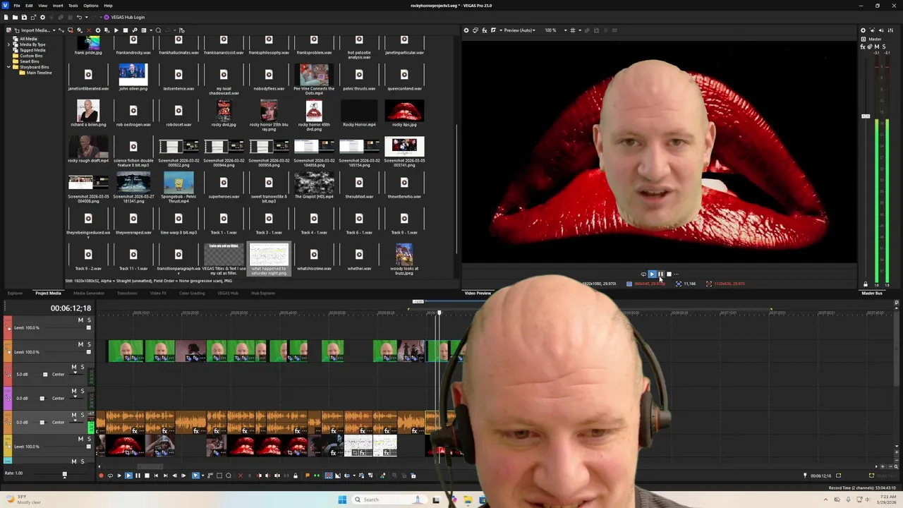Viewport: 903px width, 508px height.
Task: Mute the Master bus
Action: click(877, 47)
